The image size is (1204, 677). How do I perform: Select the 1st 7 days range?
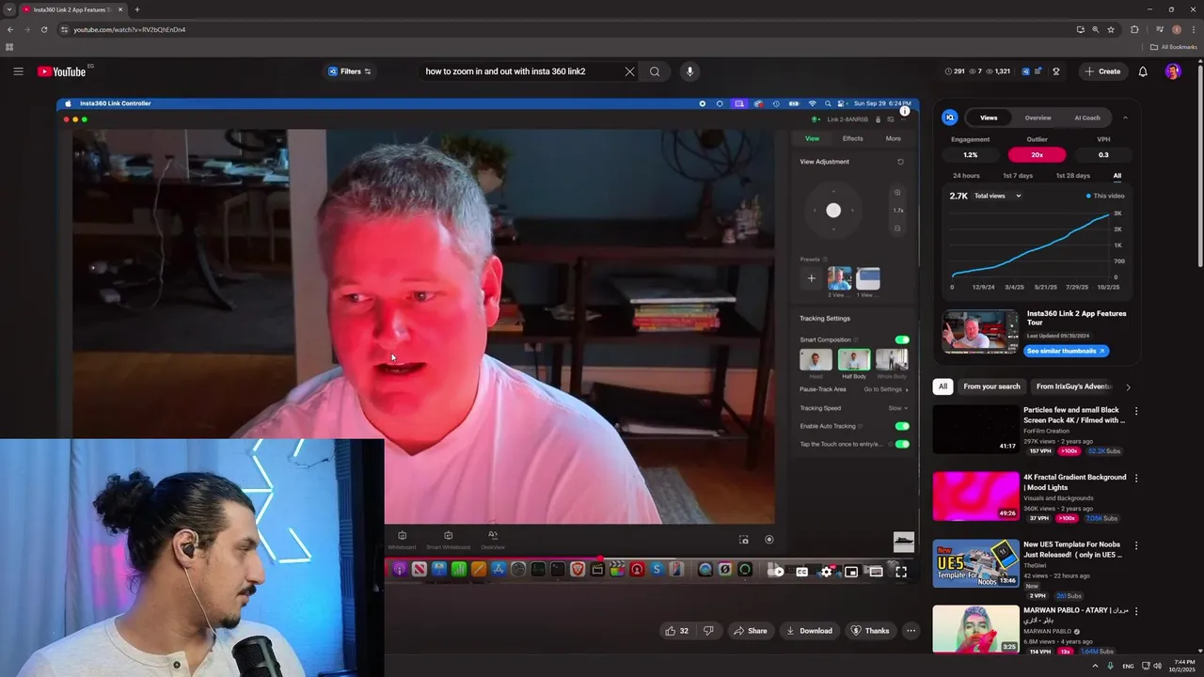(x=1018, y=176)
